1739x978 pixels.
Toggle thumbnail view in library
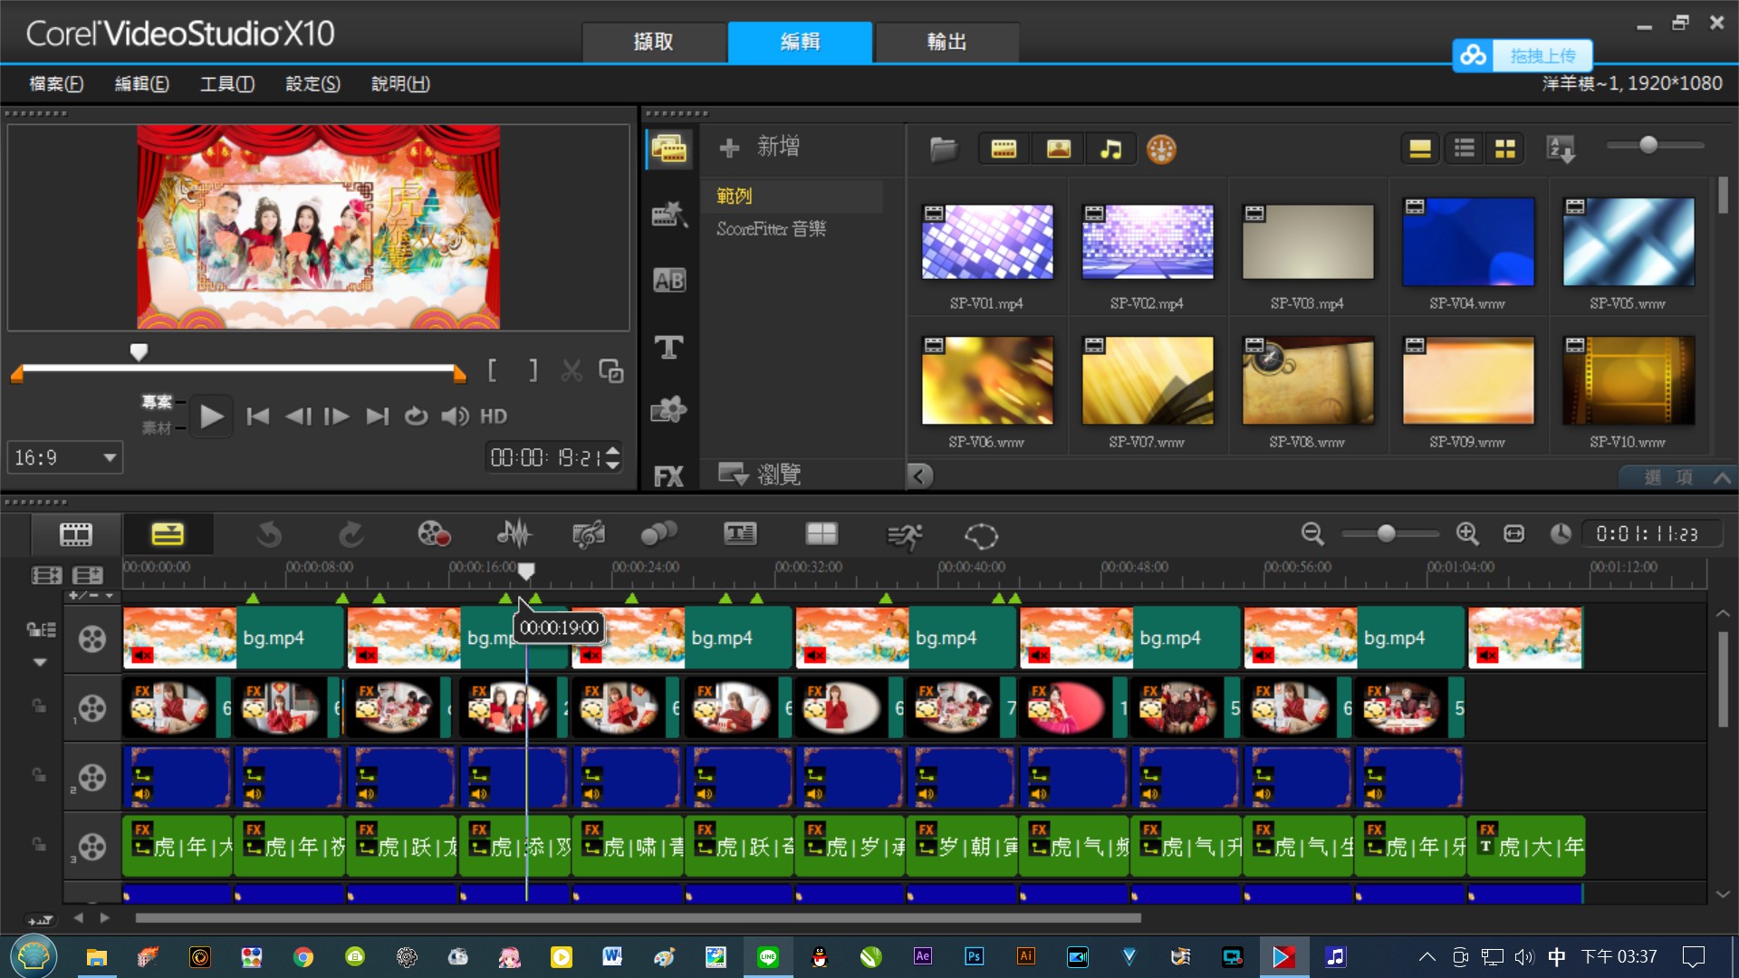(x=1505, y=149)
